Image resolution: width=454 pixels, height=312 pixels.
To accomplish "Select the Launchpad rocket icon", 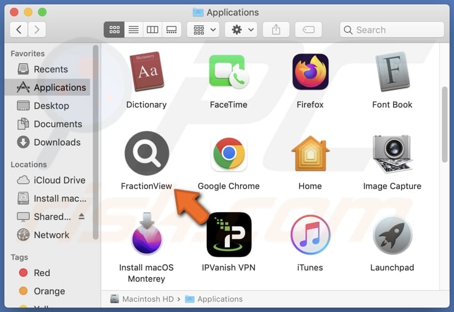I will (x=393, y=235).
